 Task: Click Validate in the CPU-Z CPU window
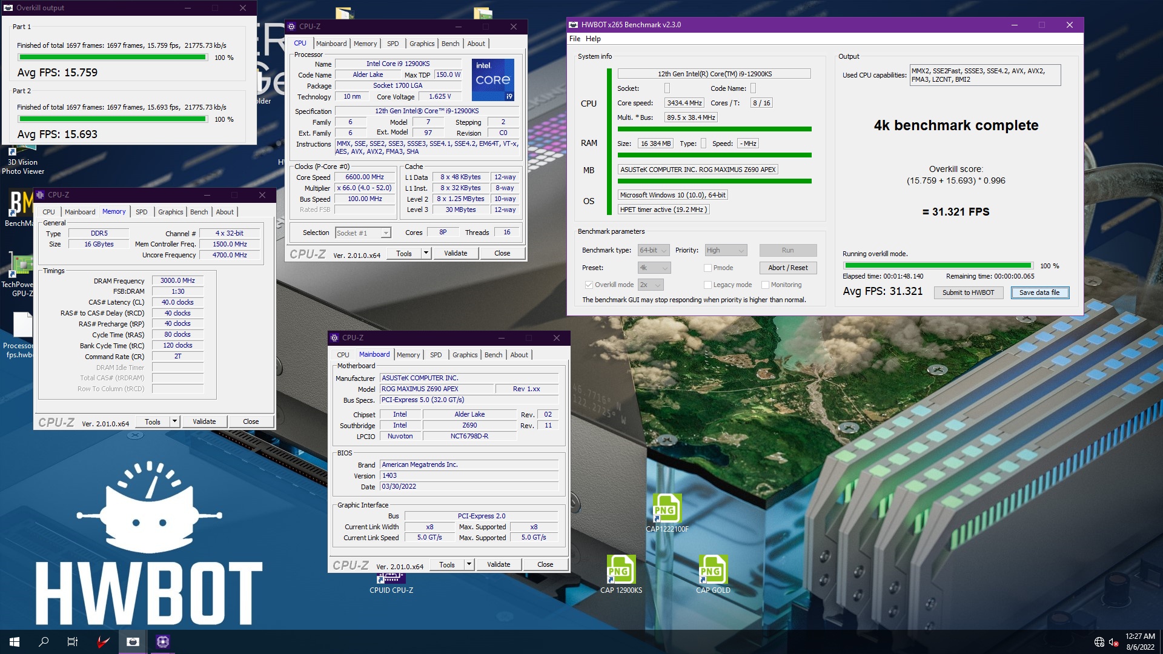click(x=456, y=253)
